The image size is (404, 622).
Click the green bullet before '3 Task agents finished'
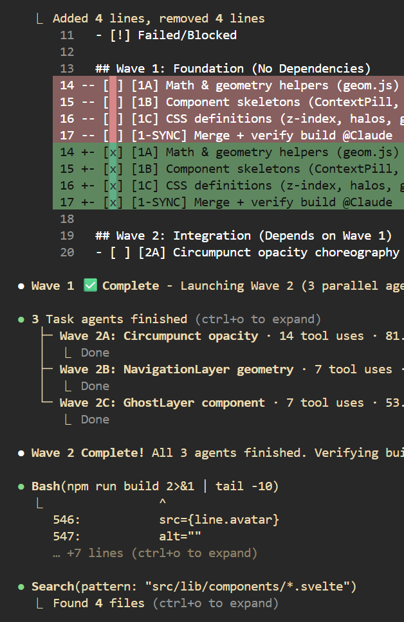coord(21,320)
